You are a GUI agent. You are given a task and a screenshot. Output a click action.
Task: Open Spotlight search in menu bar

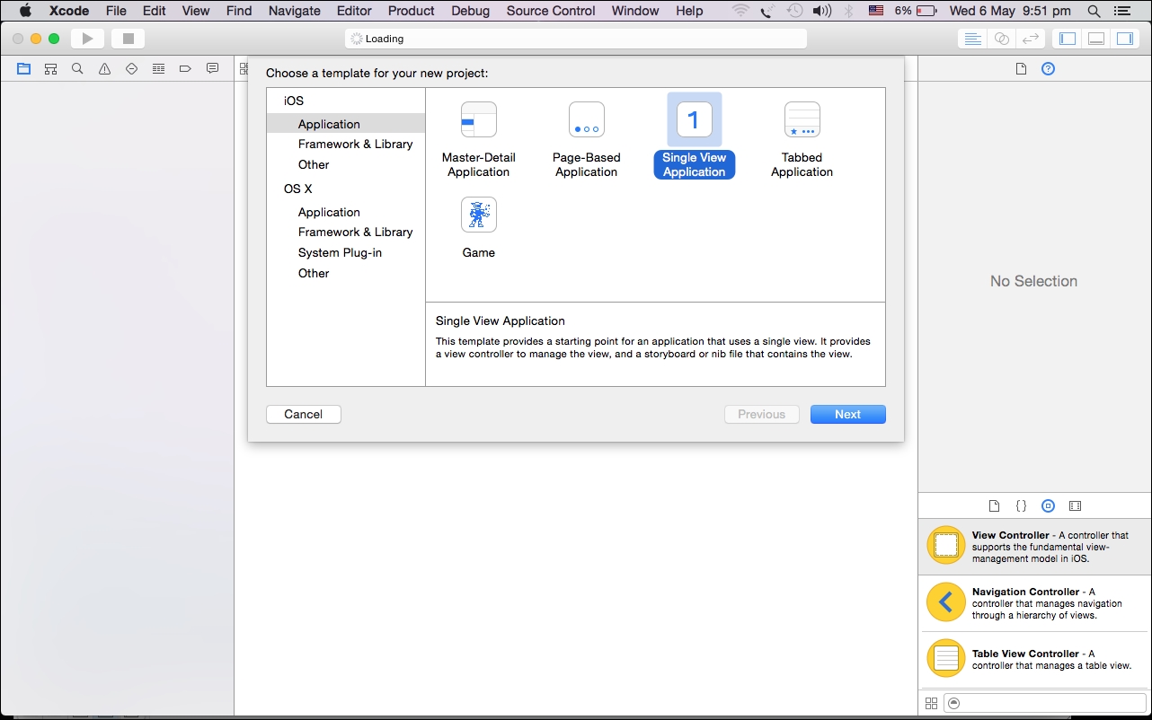point(1094,11)
